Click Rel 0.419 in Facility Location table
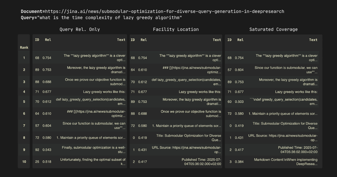 tap(143, 138)
